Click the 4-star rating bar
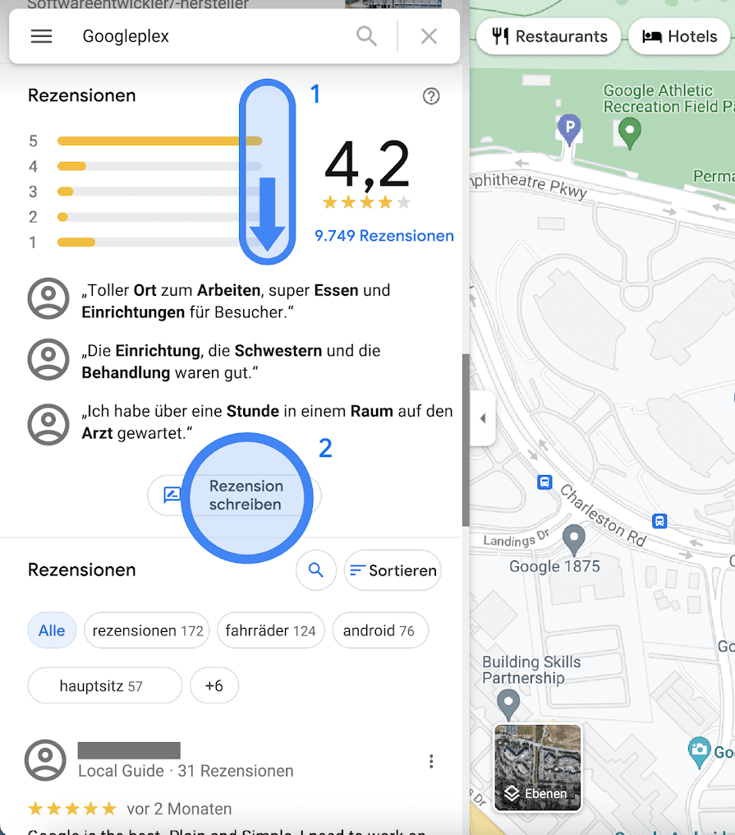 (x=159, y=166)
